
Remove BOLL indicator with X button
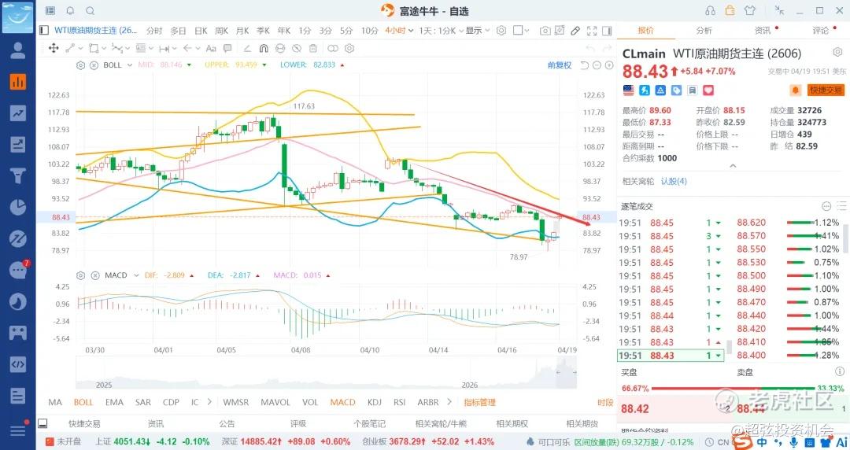pyautogui.click(x=94, y=65)
